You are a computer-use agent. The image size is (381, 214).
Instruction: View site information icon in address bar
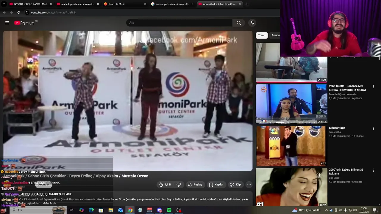click(x=27, y=12)
